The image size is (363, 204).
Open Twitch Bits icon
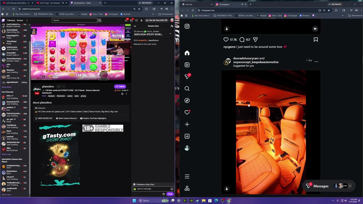pos(141,20)
